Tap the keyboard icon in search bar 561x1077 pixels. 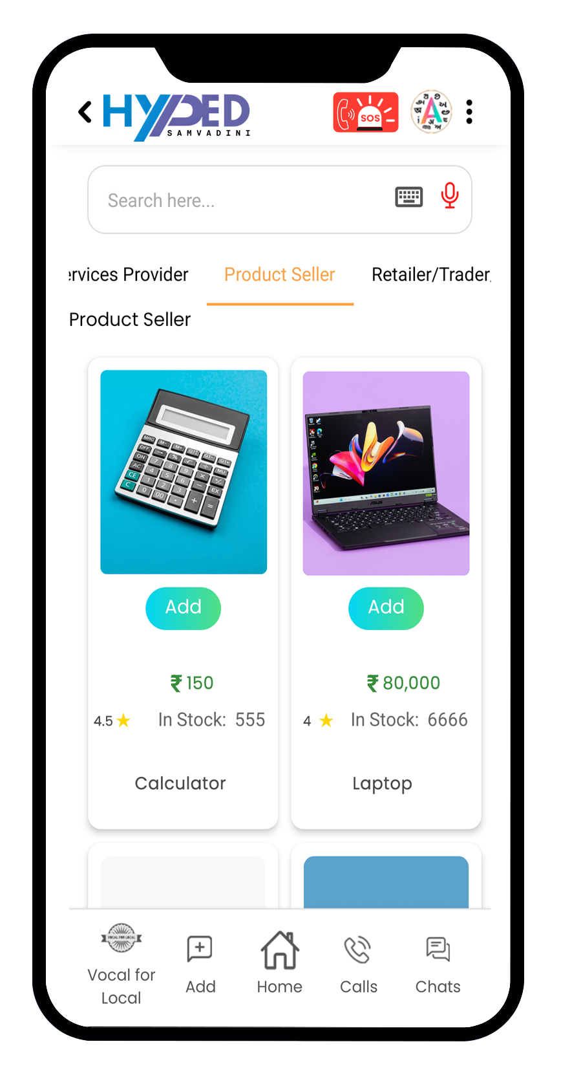[409, 196]
